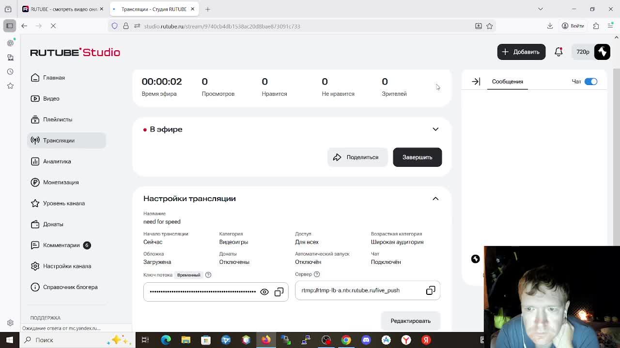
Task: Click the webcam overlay thumbnail
Action: click(x=552, y=297)
